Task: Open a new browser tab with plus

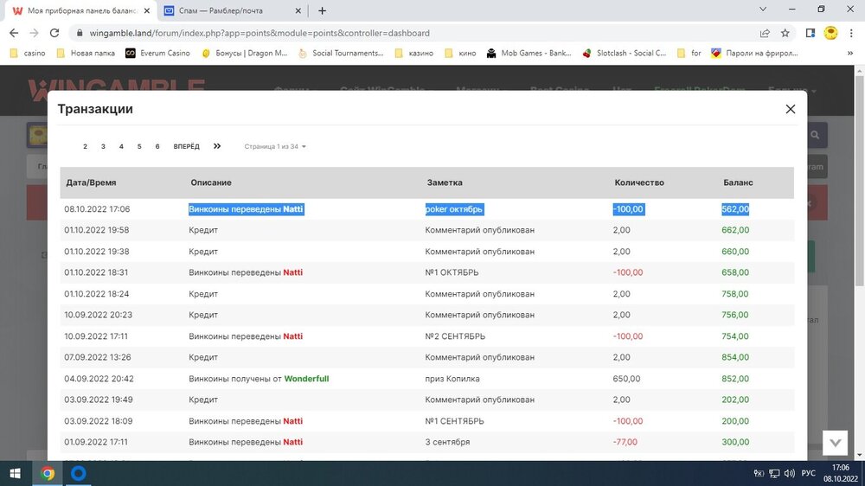Action: [x=323, y=10]
